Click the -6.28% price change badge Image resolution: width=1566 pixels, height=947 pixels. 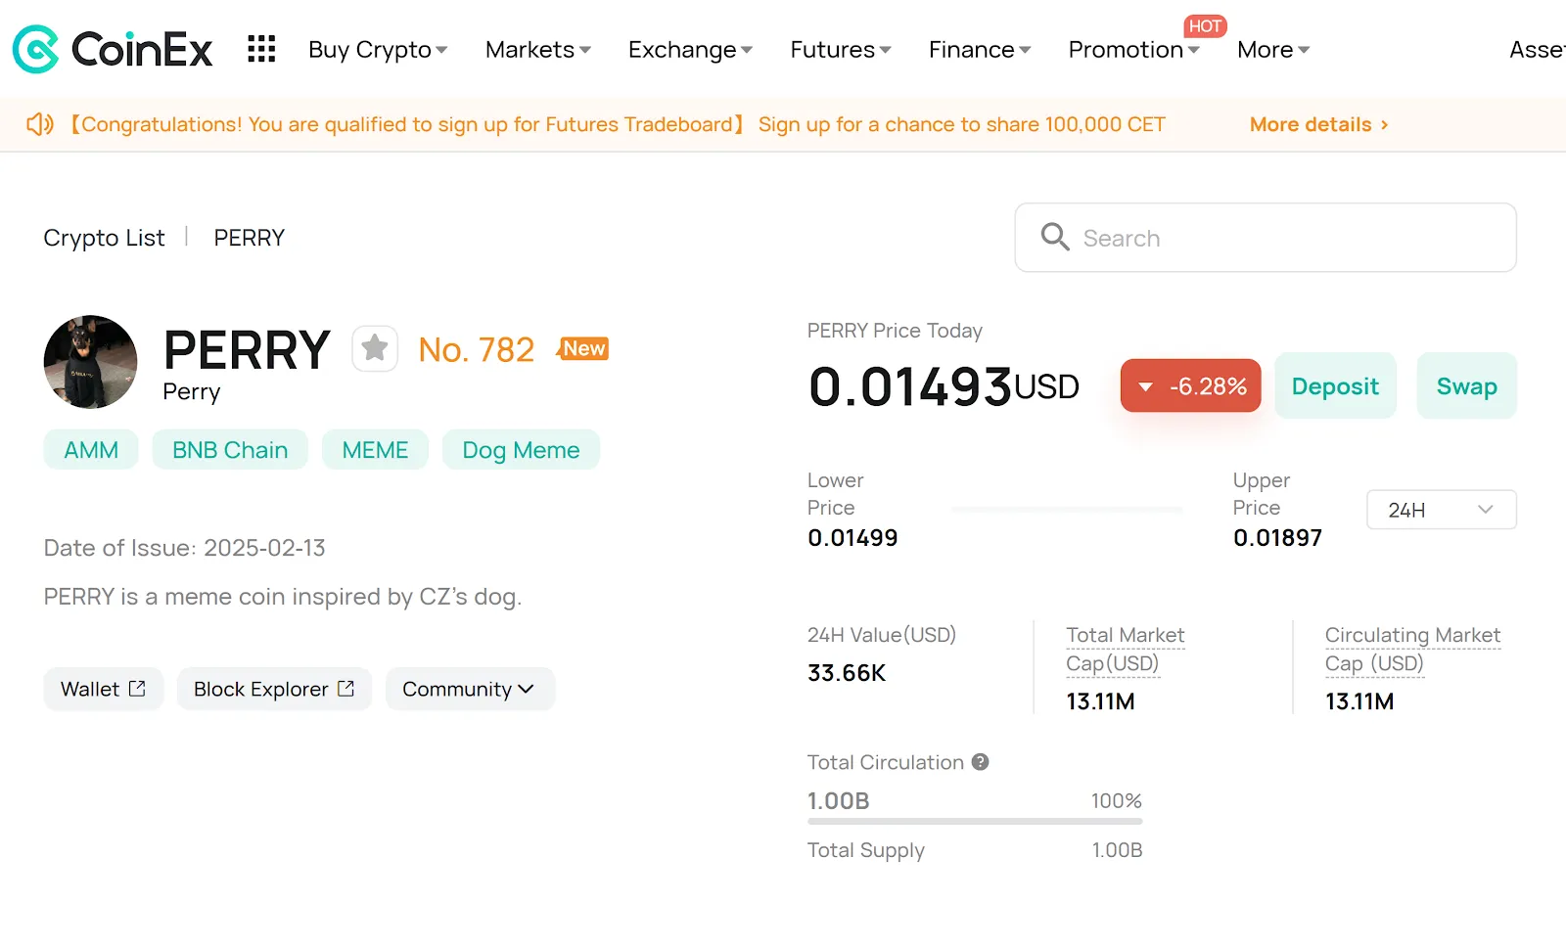tap(1190, 385)
